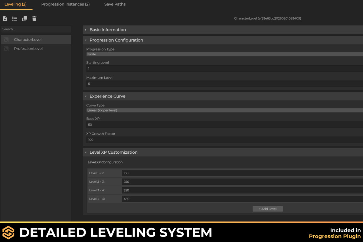Click the Base XP input field
Image resolution: width=363 pixels, height=242 pixels.
(x=224, y=125)
